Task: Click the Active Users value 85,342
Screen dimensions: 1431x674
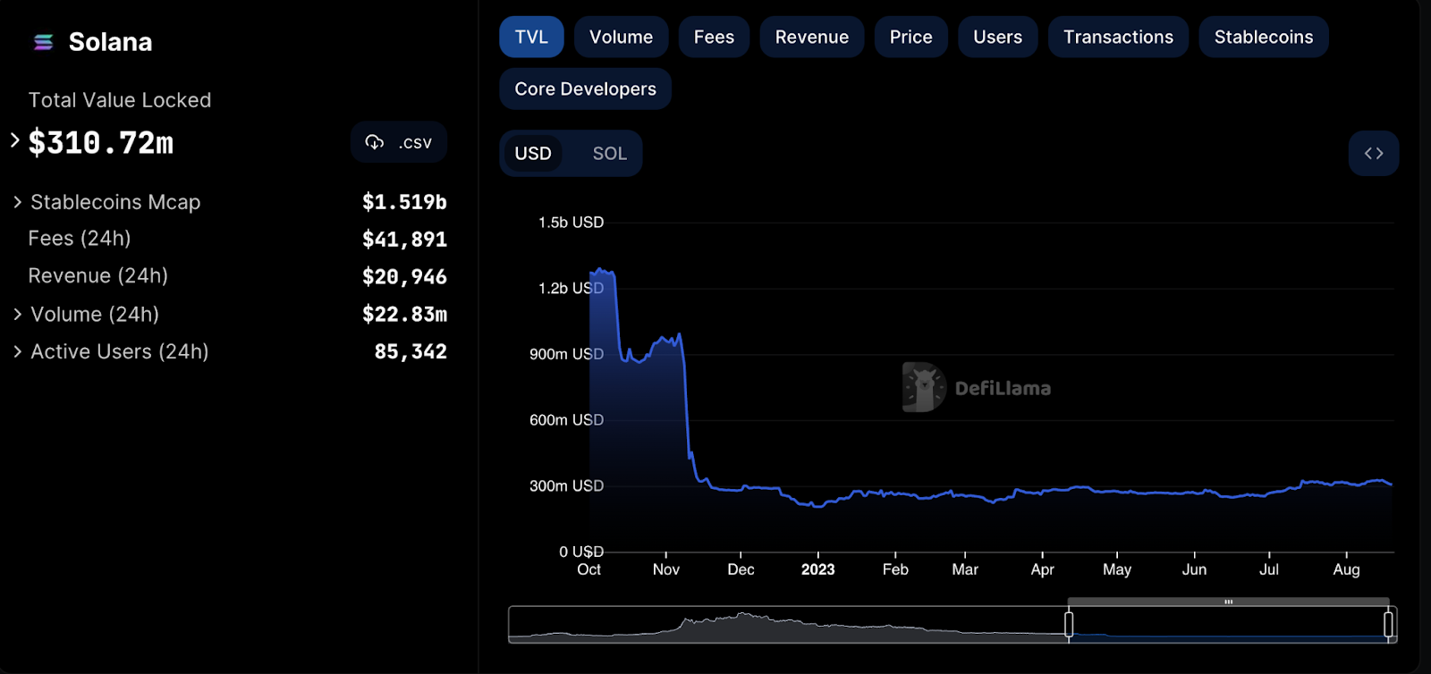Action: point(411,352)
